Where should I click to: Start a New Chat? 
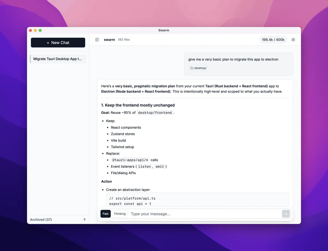[58, 43]
